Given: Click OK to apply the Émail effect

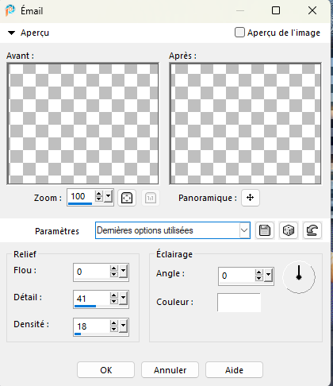Looking at the screenshot, I should pyautogui.click(x=105, y=370).
